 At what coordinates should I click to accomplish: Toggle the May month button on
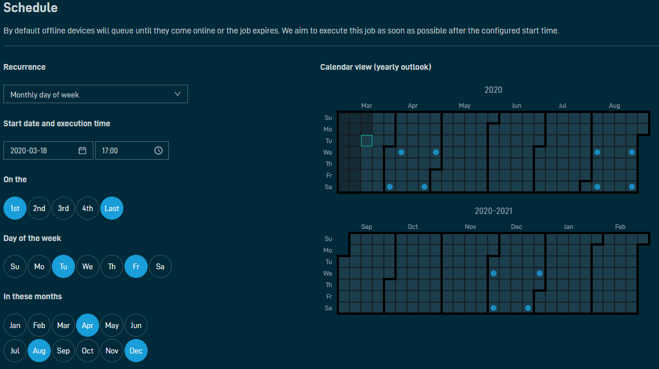point(112,325)
